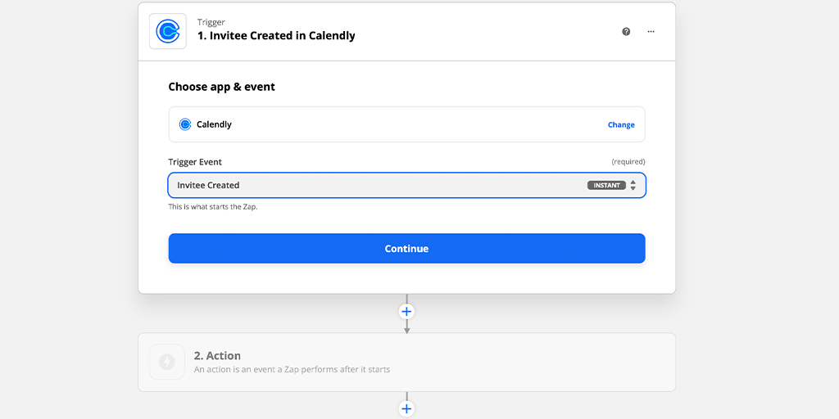The height and width of the screenshot is (419, 839).
Task: Click the Change link for Calendly app
Action: 621,125
